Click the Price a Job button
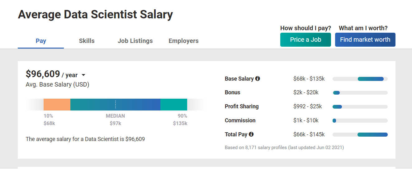The height and width of the screenshot is (169, 412). 305,40
